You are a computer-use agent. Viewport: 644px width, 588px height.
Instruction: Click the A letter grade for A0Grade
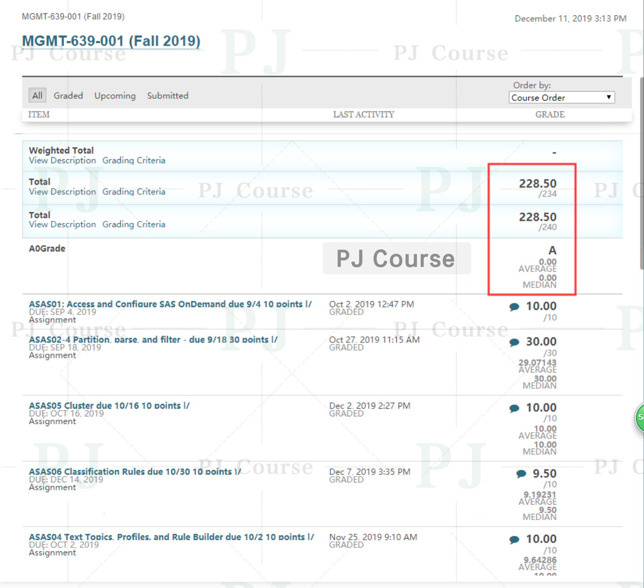552,250
